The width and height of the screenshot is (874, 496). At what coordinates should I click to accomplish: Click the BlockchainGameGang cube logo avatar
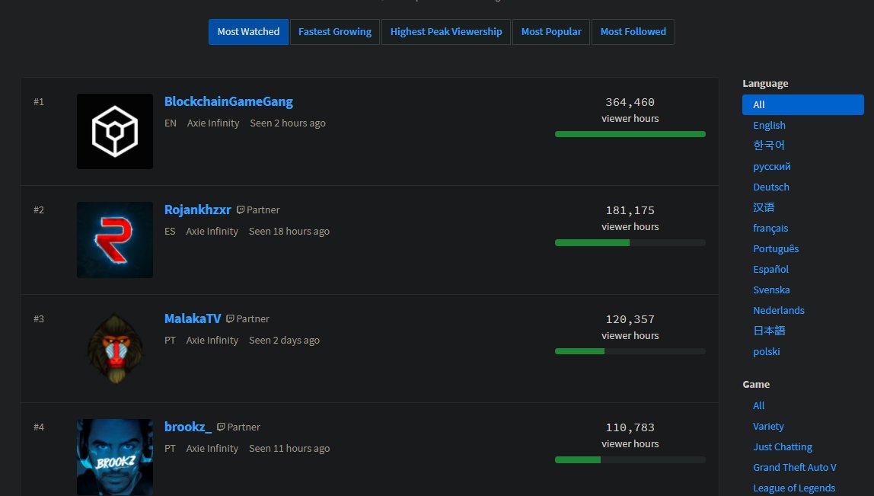click(x=115, y=131)
